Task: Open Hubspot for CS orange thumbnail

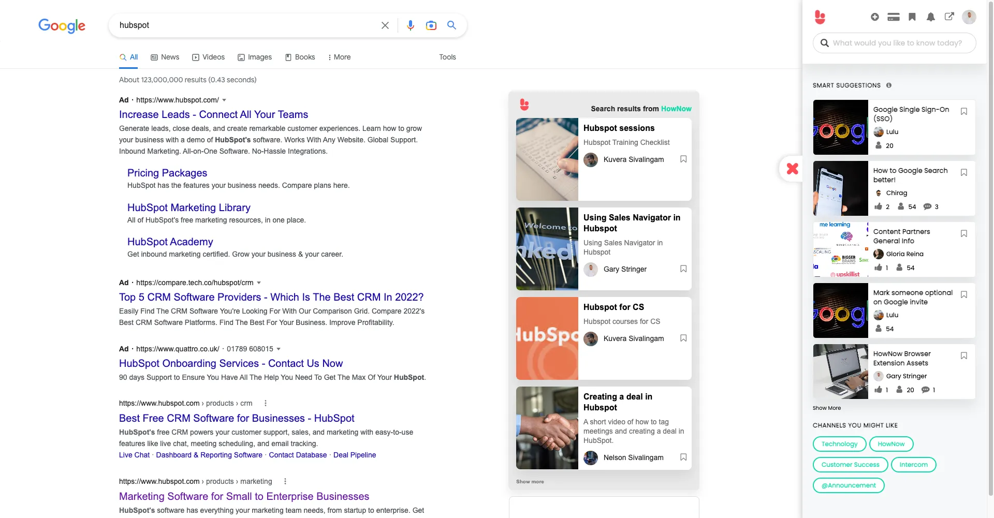Action: tap(547, 338)
